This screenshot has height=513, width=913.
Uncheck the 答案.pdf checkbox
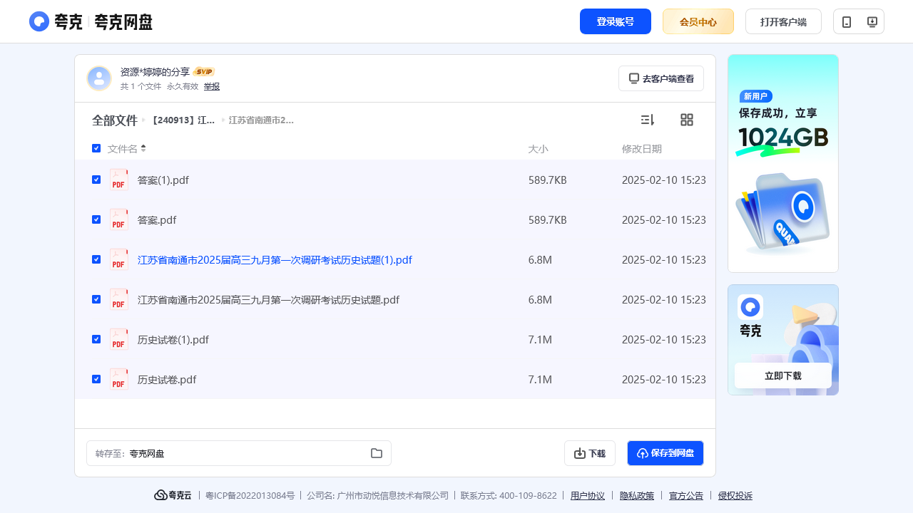click(x=96, y=219)
